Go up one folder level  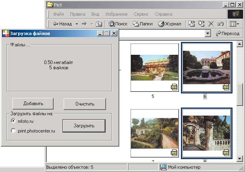[99, 24]
